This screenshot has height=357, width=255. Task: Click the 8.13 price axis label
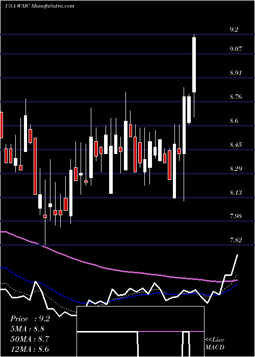tap(236, 193)
